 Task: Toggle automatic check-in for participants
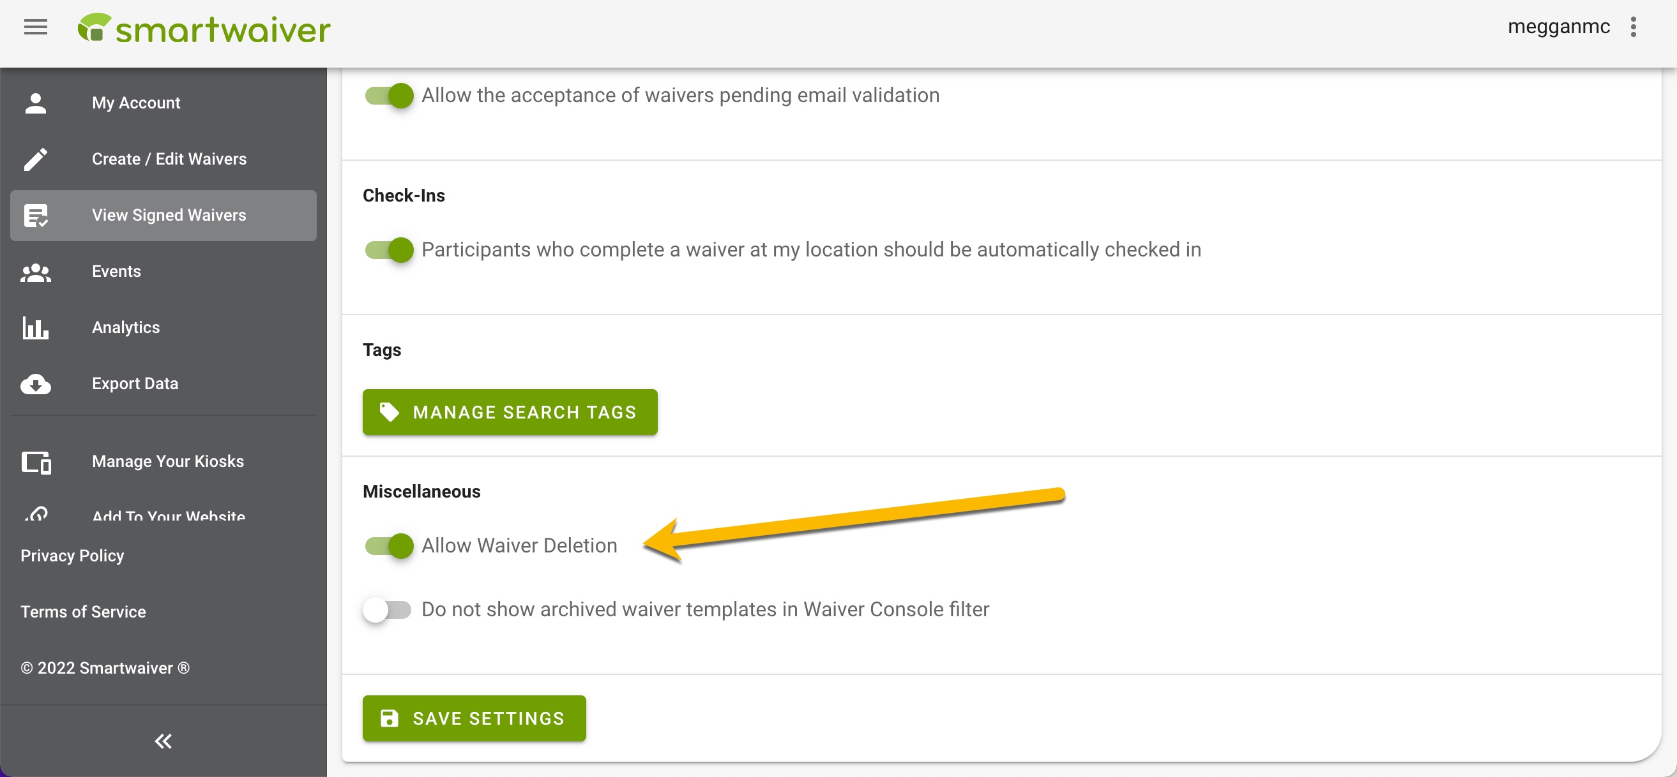point(389,249)
